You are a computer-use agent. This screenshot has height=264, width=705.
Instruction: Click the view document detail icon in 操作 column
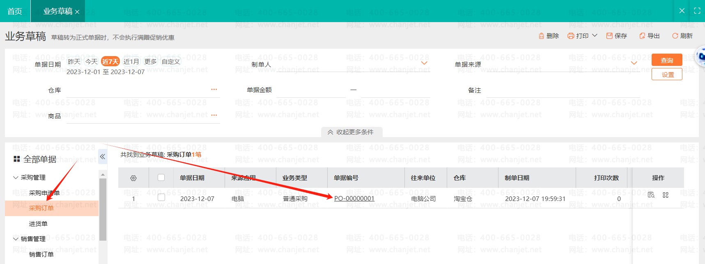pos(651,195)
